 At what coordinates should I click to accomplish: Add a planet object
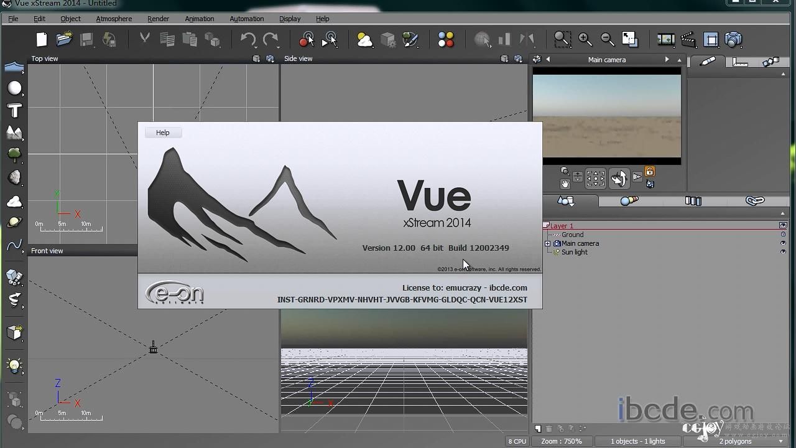point(14,222)
